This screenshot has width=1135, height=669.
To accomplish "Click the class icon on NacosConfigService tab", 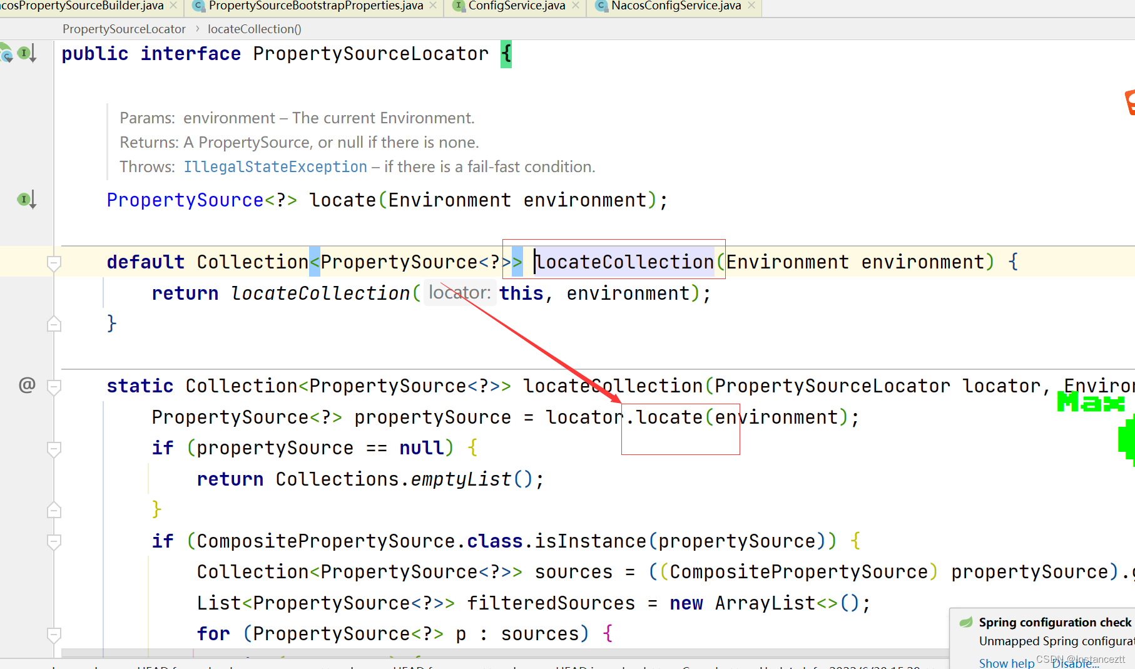I will (601, 6).
